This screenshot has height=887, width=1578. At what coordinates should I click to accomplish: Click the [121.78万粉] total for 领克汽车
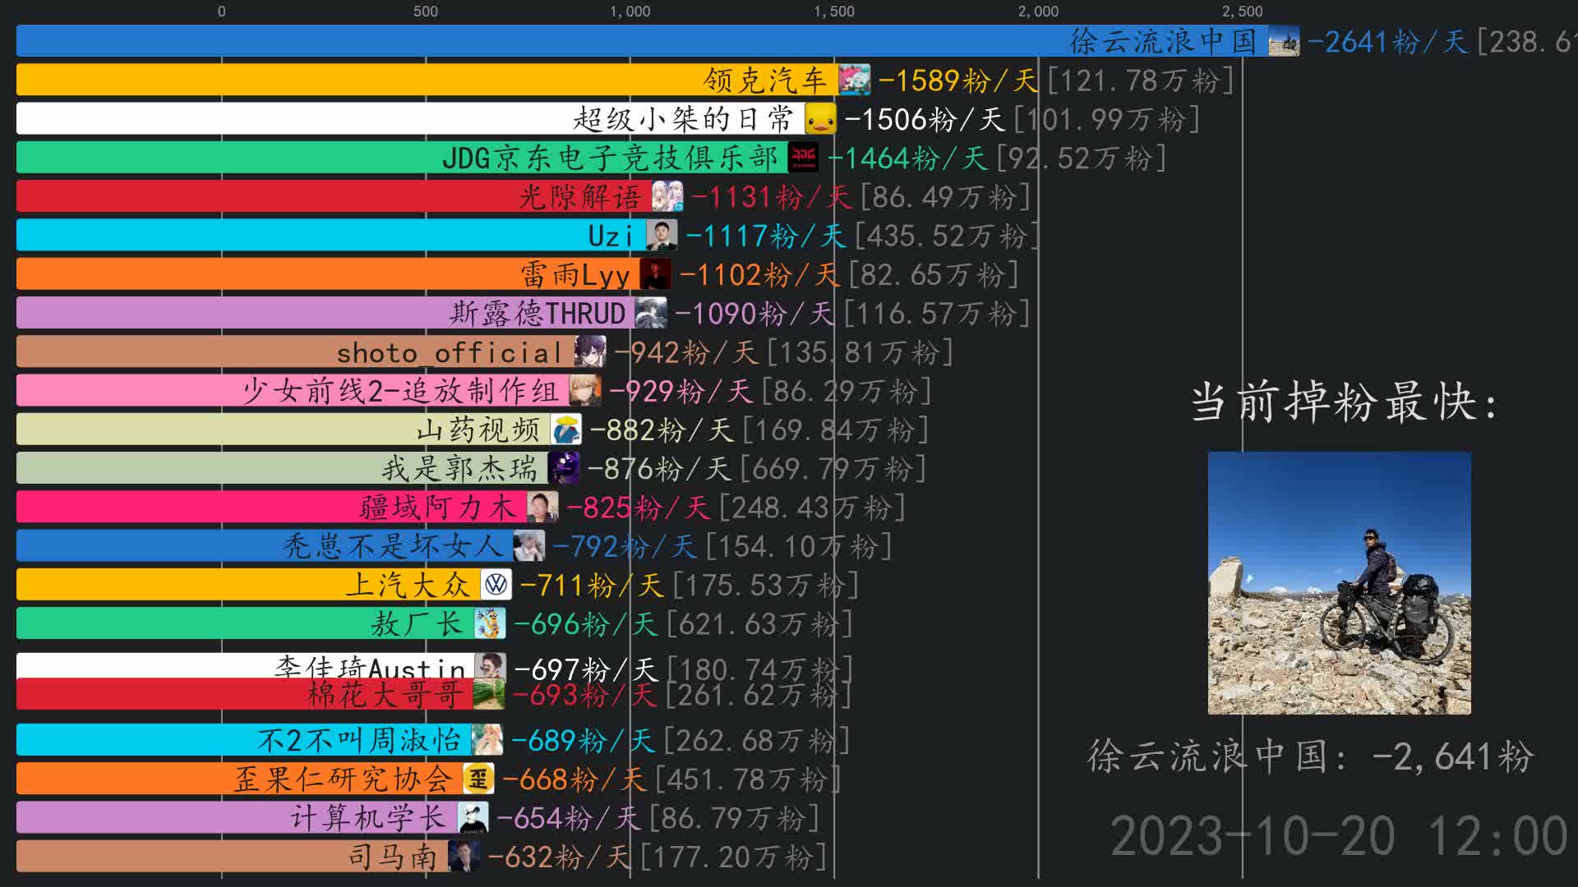coord(1141,80)
